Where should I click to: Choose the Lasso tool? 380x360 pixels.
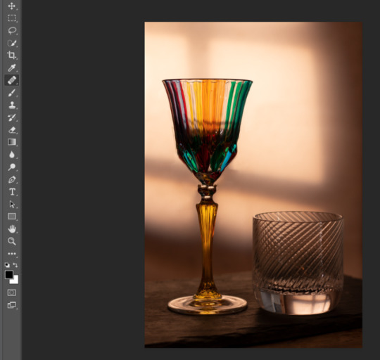click(12, 31)
